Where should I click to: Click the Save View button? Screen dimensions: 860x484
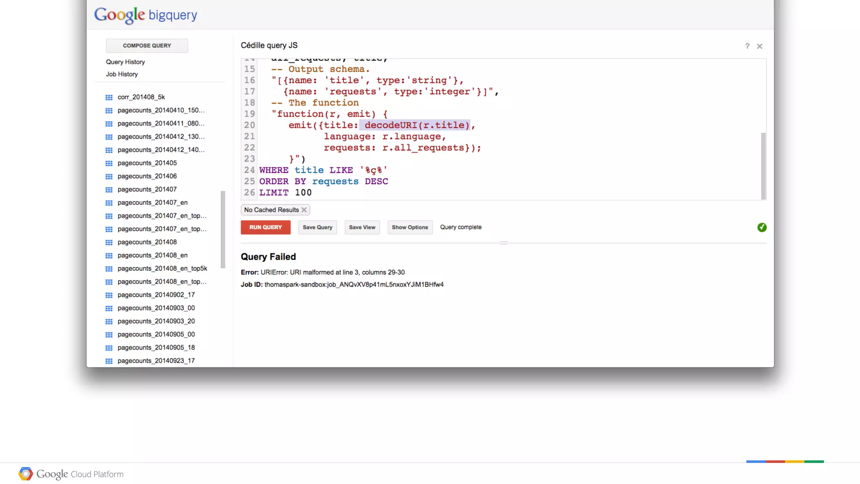[362, 228]
